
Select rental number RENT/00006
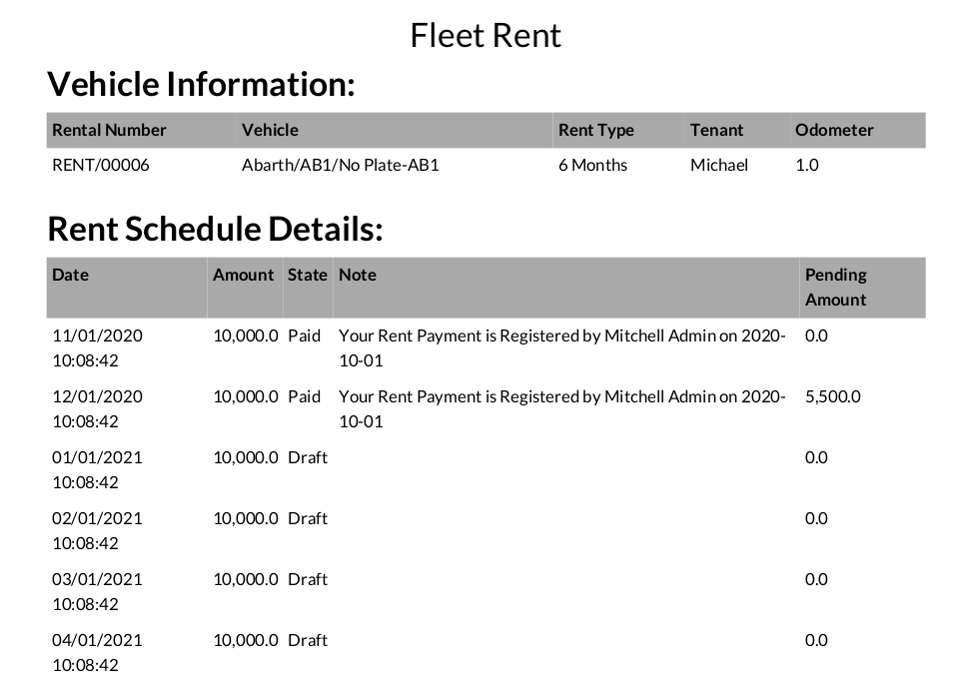coord(101,165)
